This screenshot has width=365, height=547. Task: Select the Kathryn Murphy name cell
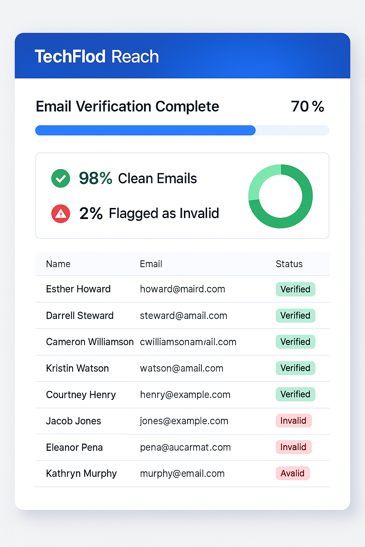tap(81, 474)
